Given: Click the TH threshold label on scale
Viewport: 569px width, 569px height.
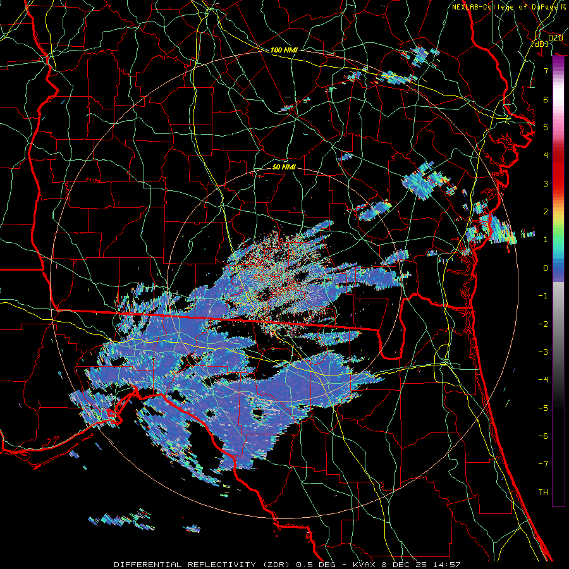Looking at the screenshot, I should pos(543,493).
